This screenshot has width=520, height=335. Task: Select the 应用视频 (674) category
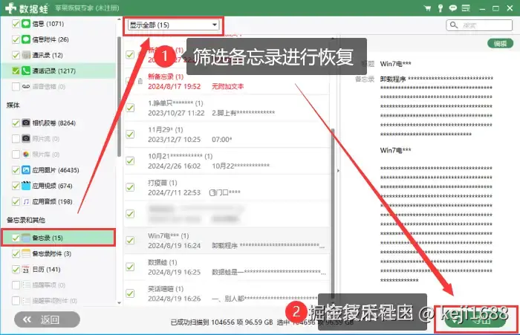(59, 186)
